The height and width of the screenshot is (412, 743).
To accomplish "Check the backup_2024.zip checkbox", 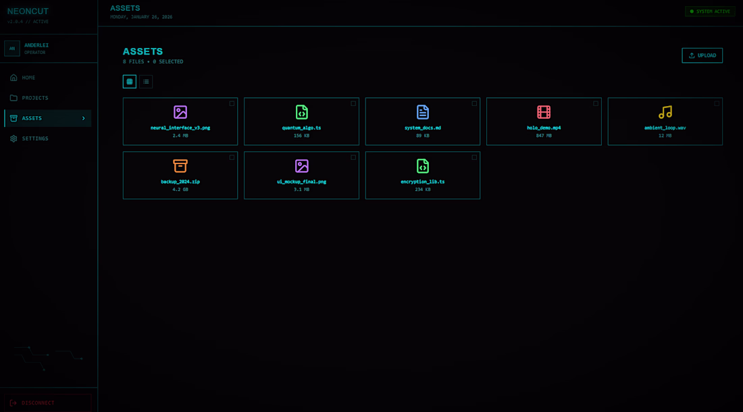I will [232, 157].
